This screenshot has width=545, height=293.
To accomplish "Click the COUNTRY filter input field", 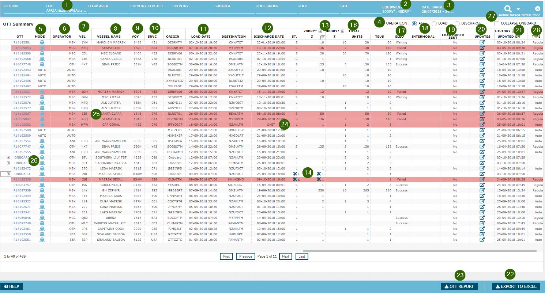I will click(193, 11).
